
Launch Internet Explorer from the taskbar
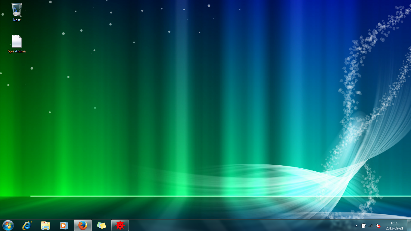pyautogui.click(x=27, y=225)
